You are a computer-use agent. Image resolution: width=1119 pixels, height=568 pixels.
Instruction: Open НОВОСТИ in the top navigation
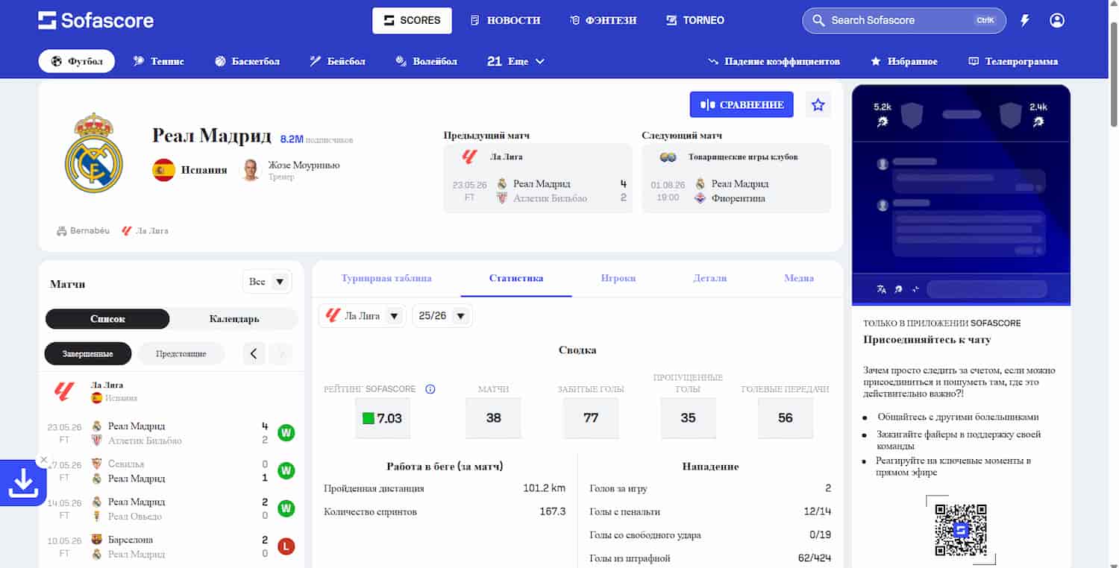505,21
